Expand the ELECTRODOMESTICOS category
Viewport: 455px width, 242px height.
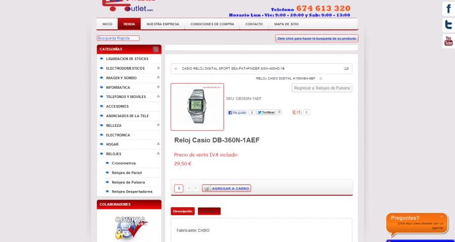[x=158, y=68]
